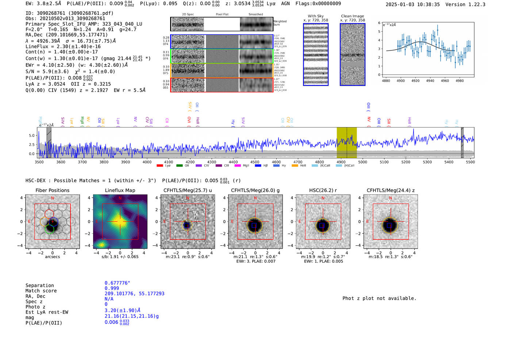Open the CFHTLS/Meg(24.4) z cutout
This screenshot has width=511, height=348.
[x=391, y=222]
